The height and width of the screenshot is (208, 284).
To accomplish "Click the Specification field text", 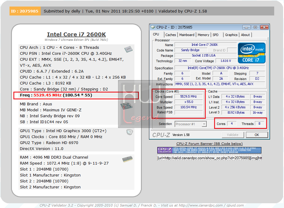I will click(220, 68).
